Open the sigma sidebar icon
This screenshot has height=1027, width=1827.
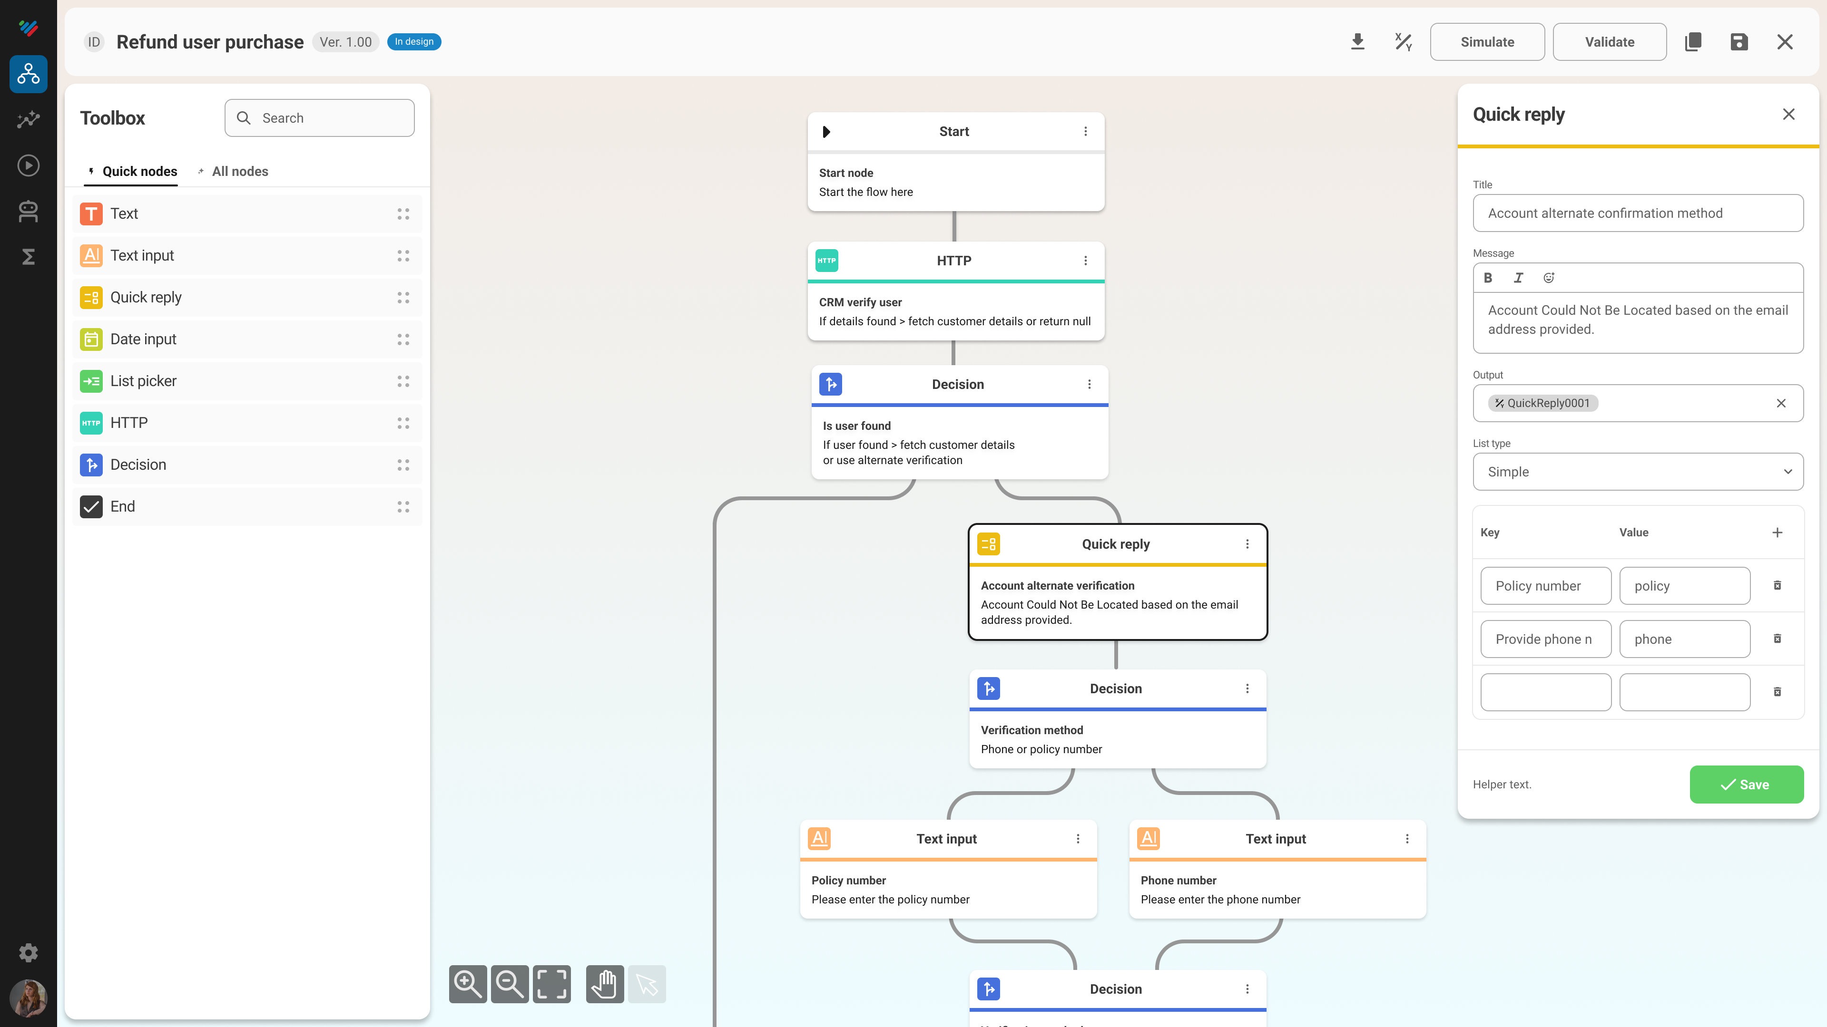[x=29, y=257]
